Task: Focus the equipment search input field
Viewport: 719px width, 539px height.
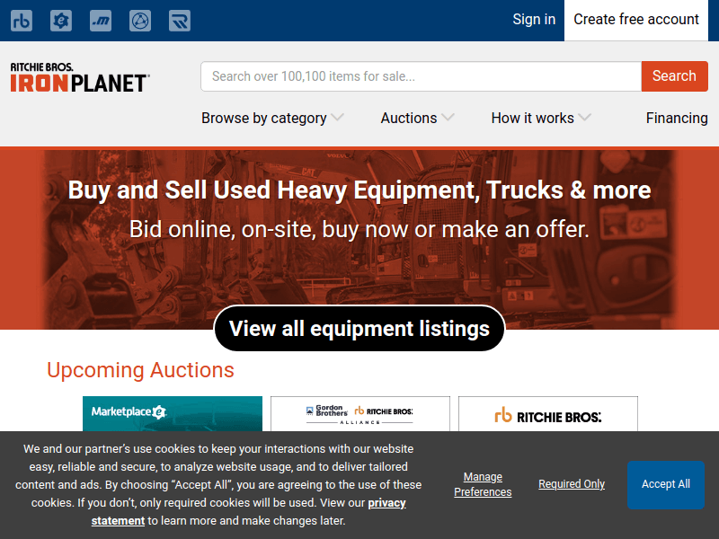Action: coord(421,76)
